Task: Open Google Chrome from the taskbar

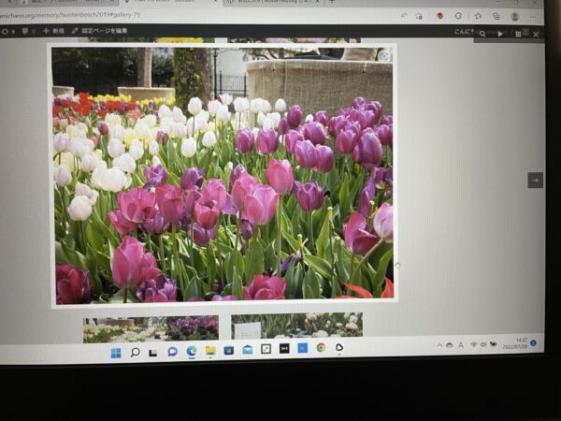Action: pyautogui.click(x=321, y=347)
